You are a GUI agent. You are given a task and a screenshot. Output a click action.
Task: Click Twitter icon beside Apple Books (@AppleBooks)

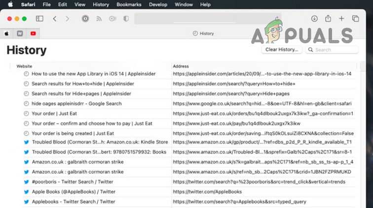pyautogui.click(x=27, y=192)
